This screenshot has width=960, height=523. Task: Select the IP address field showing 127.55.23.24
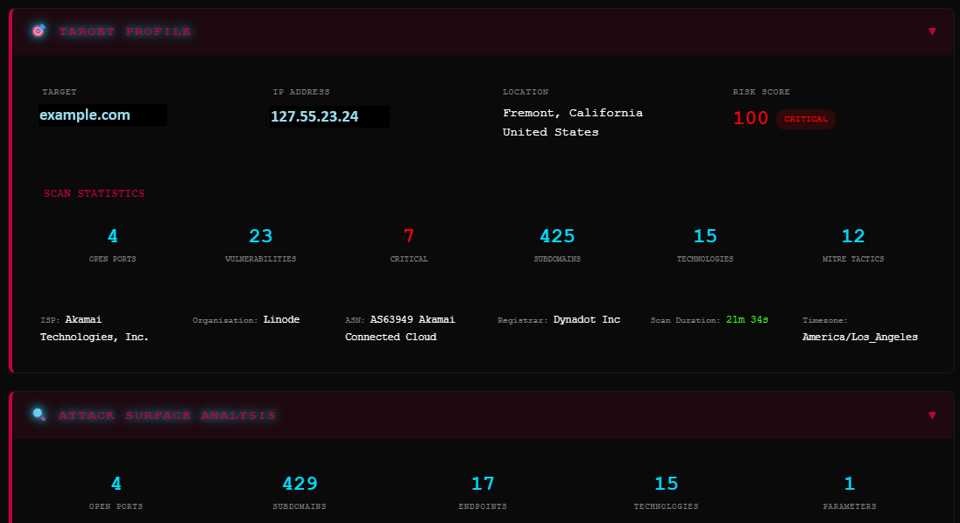[x=330, y=115]
